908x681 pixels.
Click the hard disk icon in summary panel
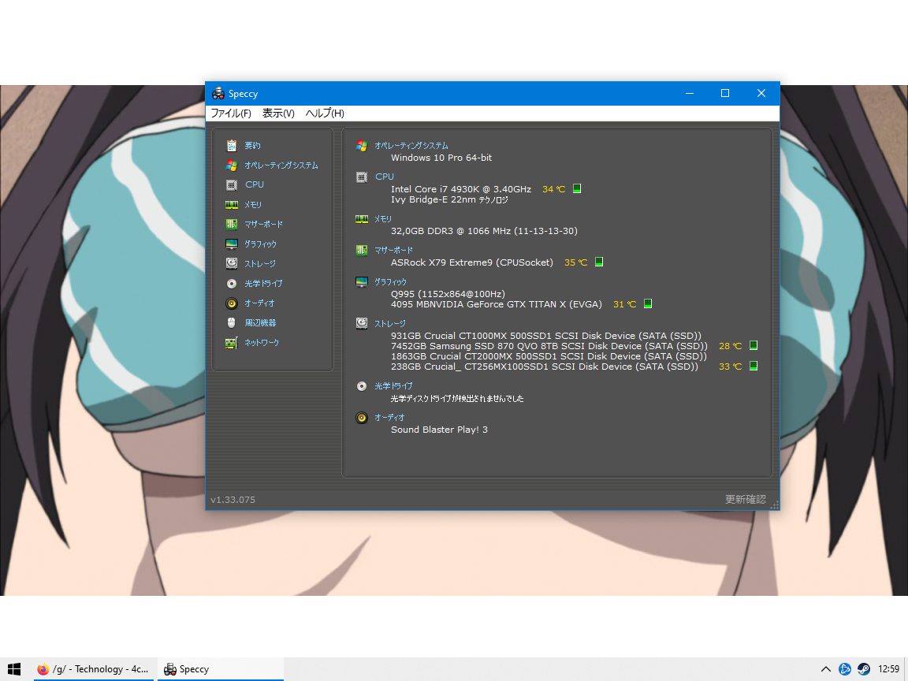pos(362,323)
